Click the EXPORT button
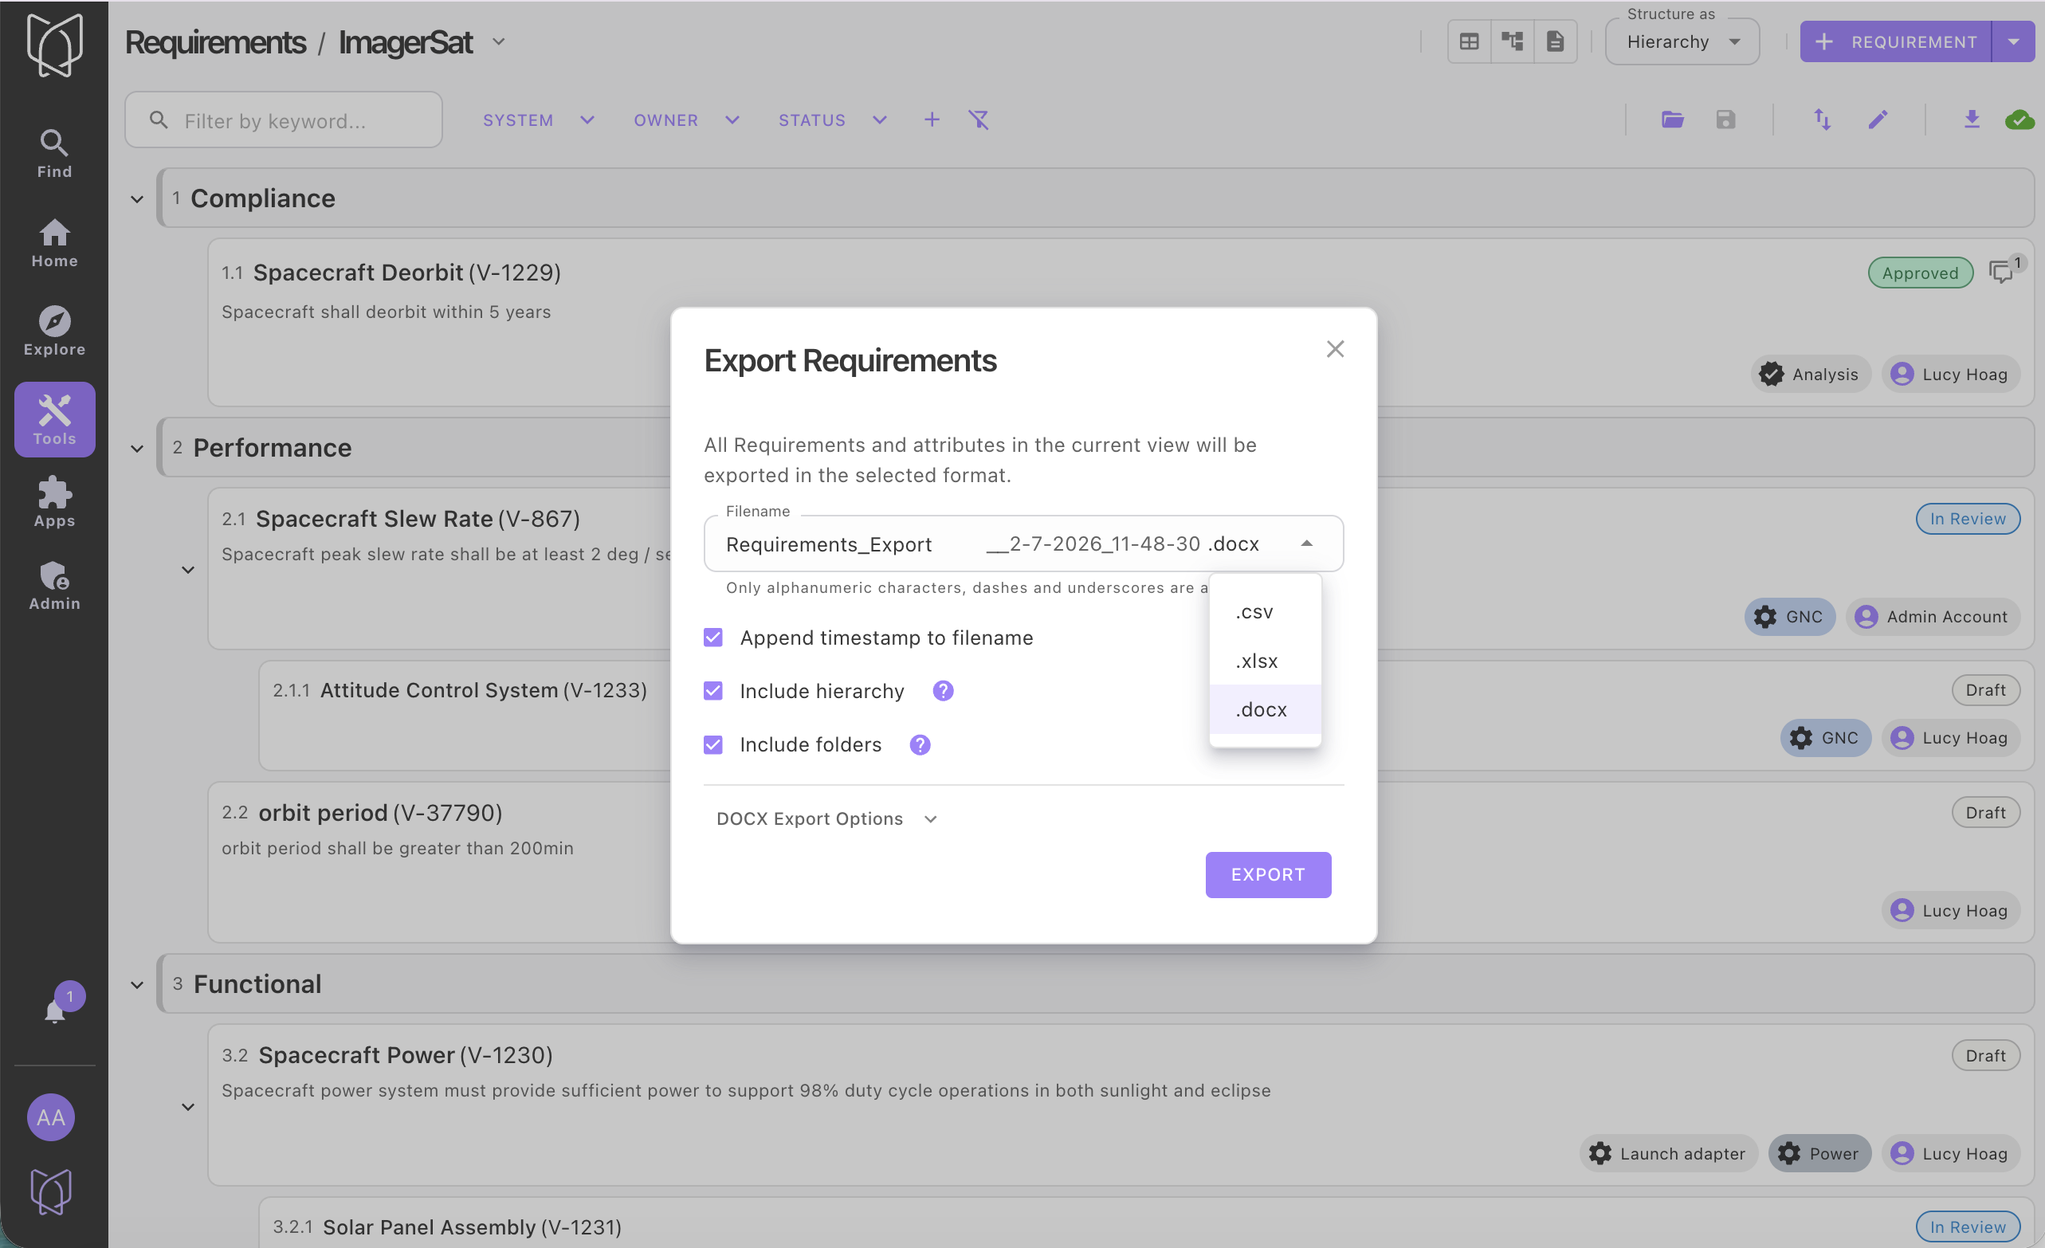This screenshot has width=2045, height=1248. click(x=1267, y=873)
